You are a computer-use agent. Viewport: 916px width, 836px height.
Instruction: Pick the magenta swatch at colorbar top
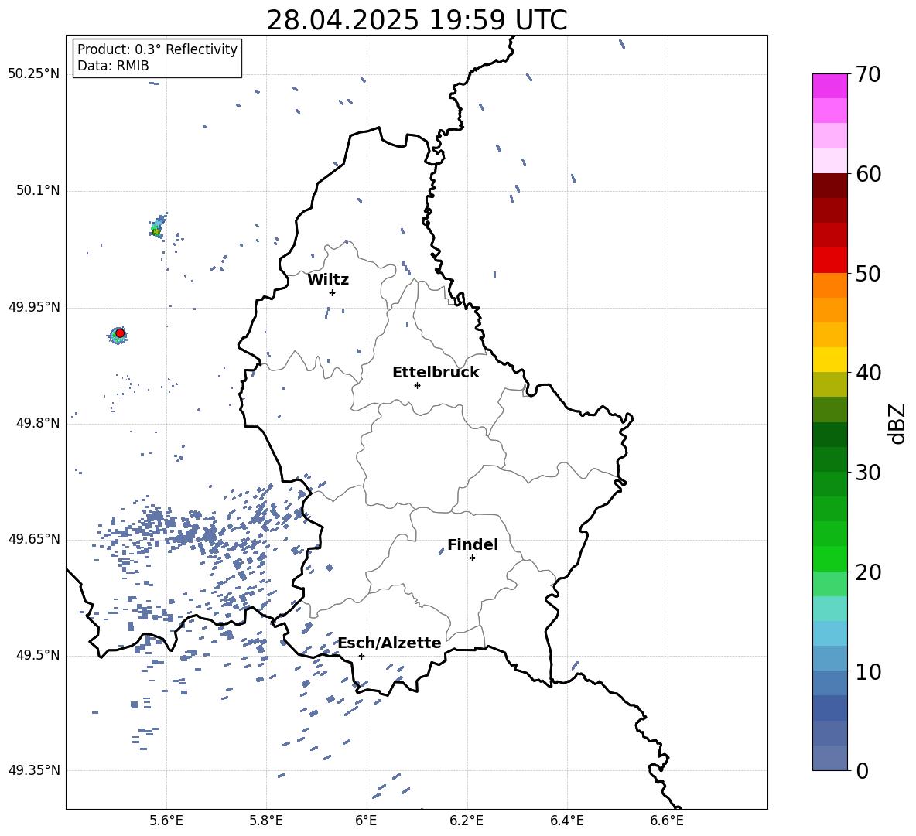tap(829, 86)
